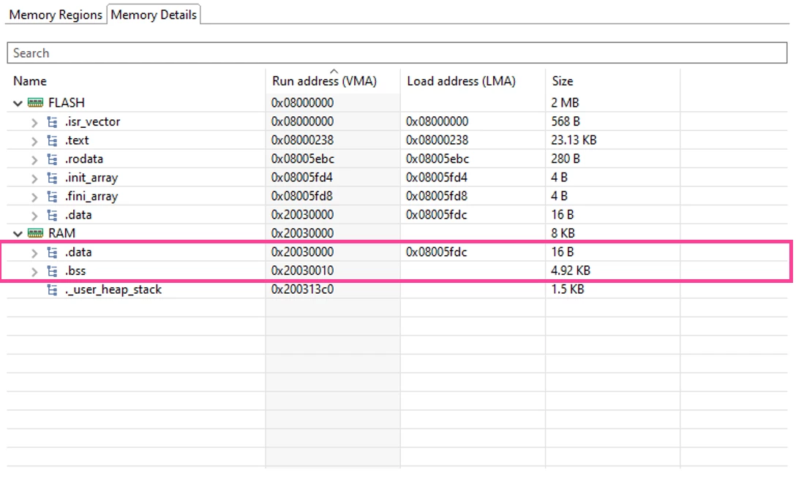This screenshot has width=804, height=478.
Task: Click load address 0x08005fdc in RAM .data row
Action: tap(437, 252)
